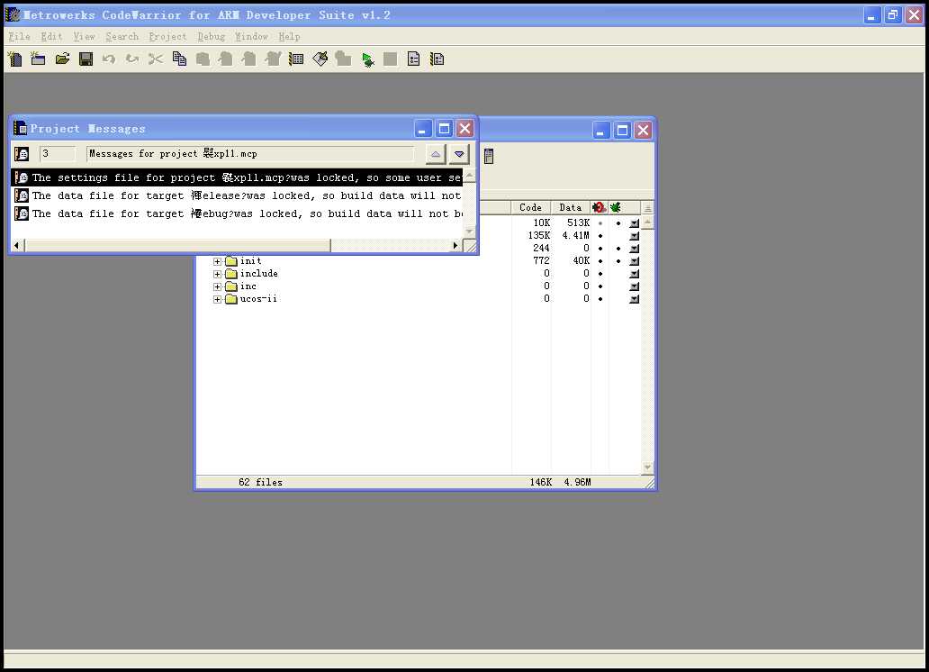Click the Code column header
This screenshot has height=672, width=929.
pos(531,207)
